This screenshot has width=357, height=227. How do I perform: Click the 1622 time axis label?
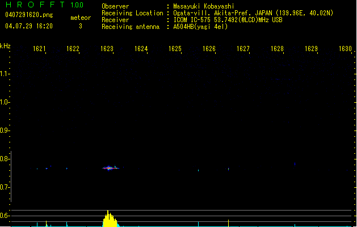pyautogui.click(x=73, y=49)
